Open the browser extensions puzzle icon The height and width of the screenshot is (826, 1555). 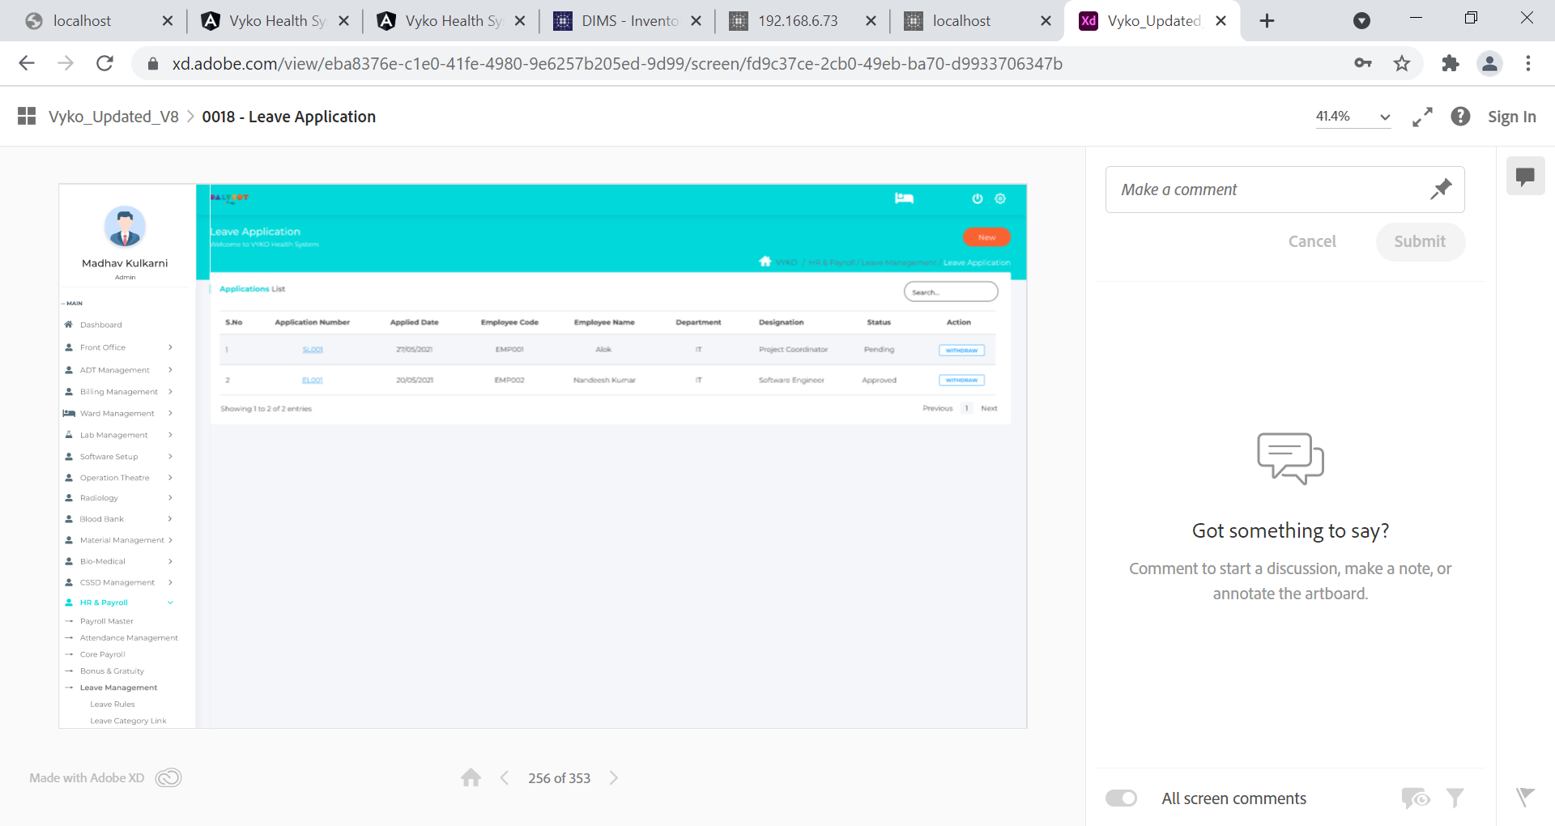tap(1450, 63)
